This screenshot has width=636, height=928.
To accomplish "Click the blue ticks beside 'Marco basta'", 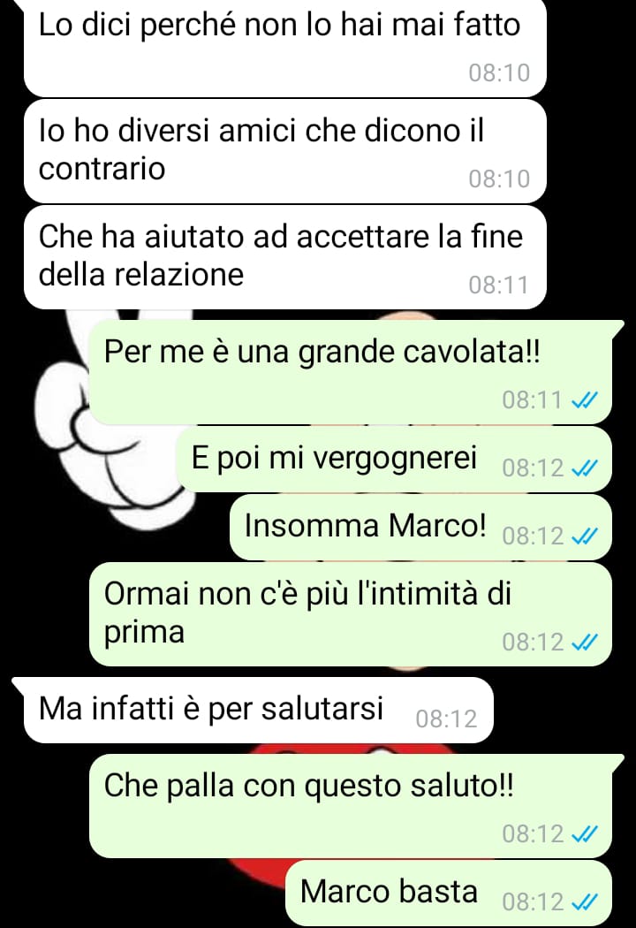I will click(x=585, y=902).
